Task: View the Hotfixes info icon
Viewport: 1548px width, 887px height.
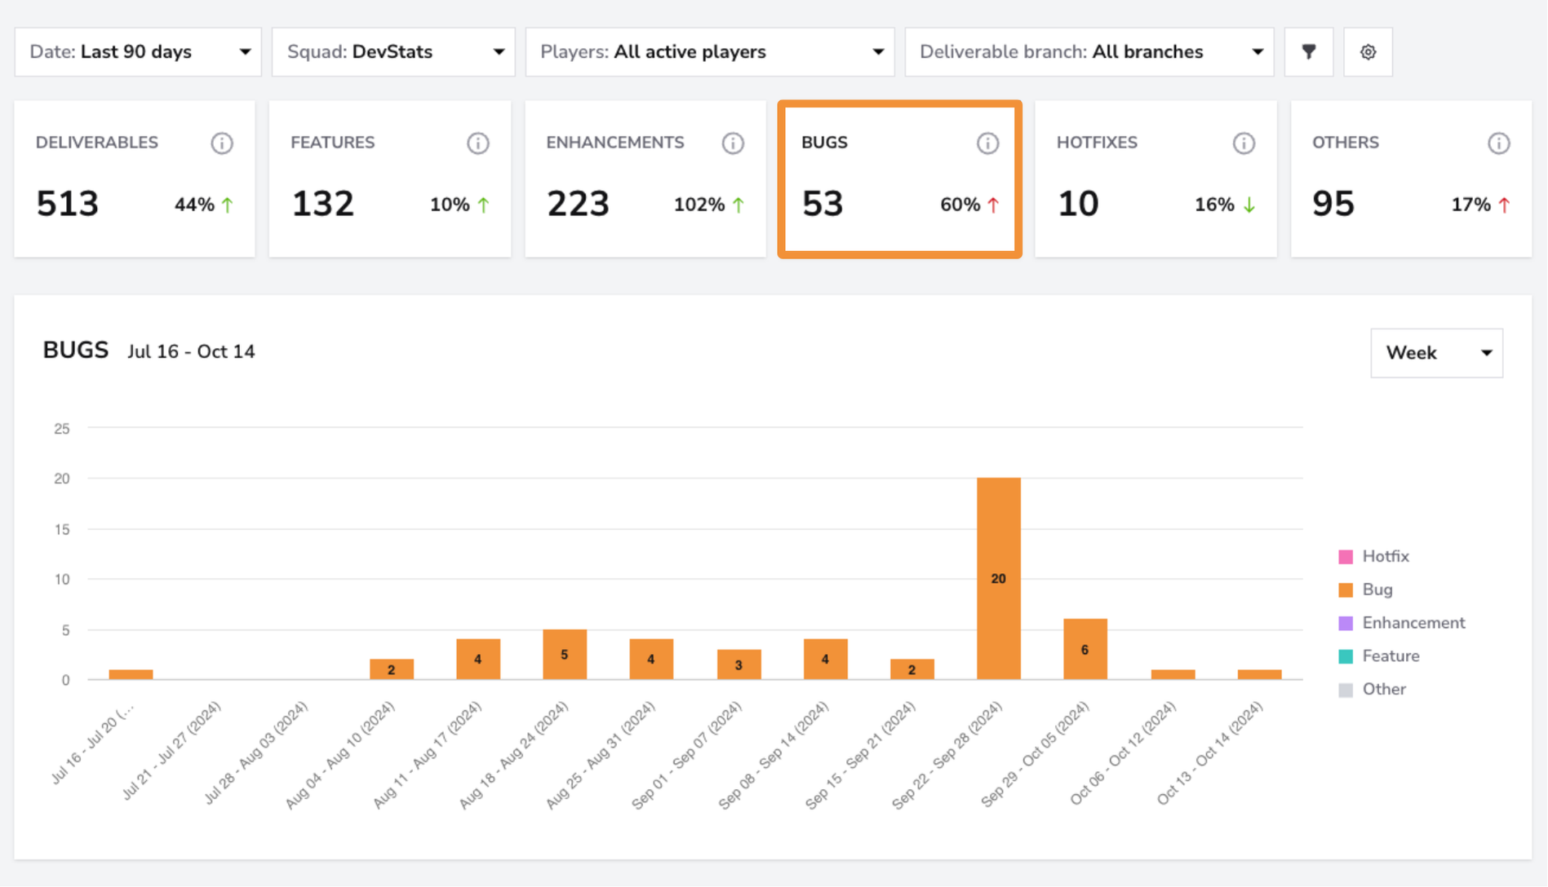Action: [1243, 143]
